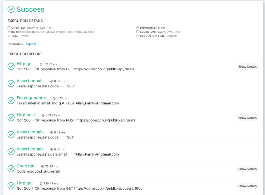Viewport: 265px width, 195px height.
Task: Expand details for the Code.run step
Action: (247, 169)
